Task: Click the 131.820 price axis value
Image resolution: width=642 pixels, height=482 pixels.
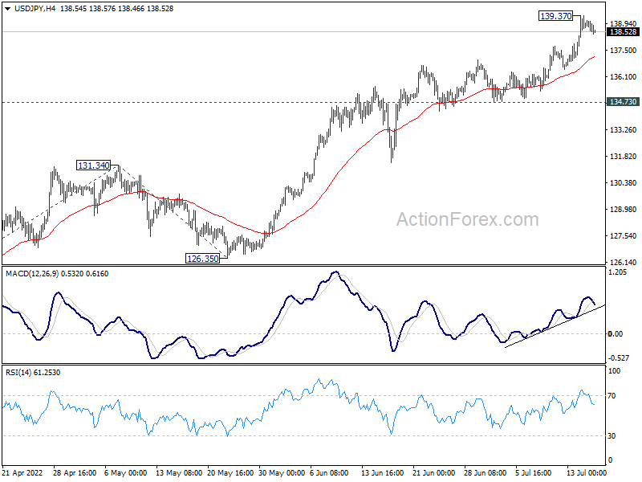Action: tap(624, 156)
